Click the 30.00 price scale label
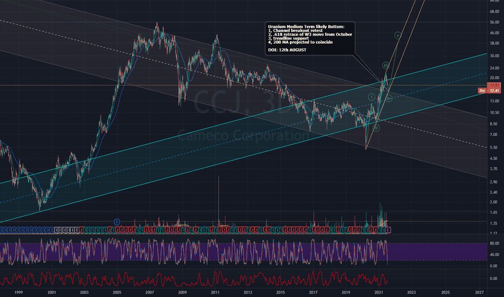504x297 pixels. [x=494, y=56]
